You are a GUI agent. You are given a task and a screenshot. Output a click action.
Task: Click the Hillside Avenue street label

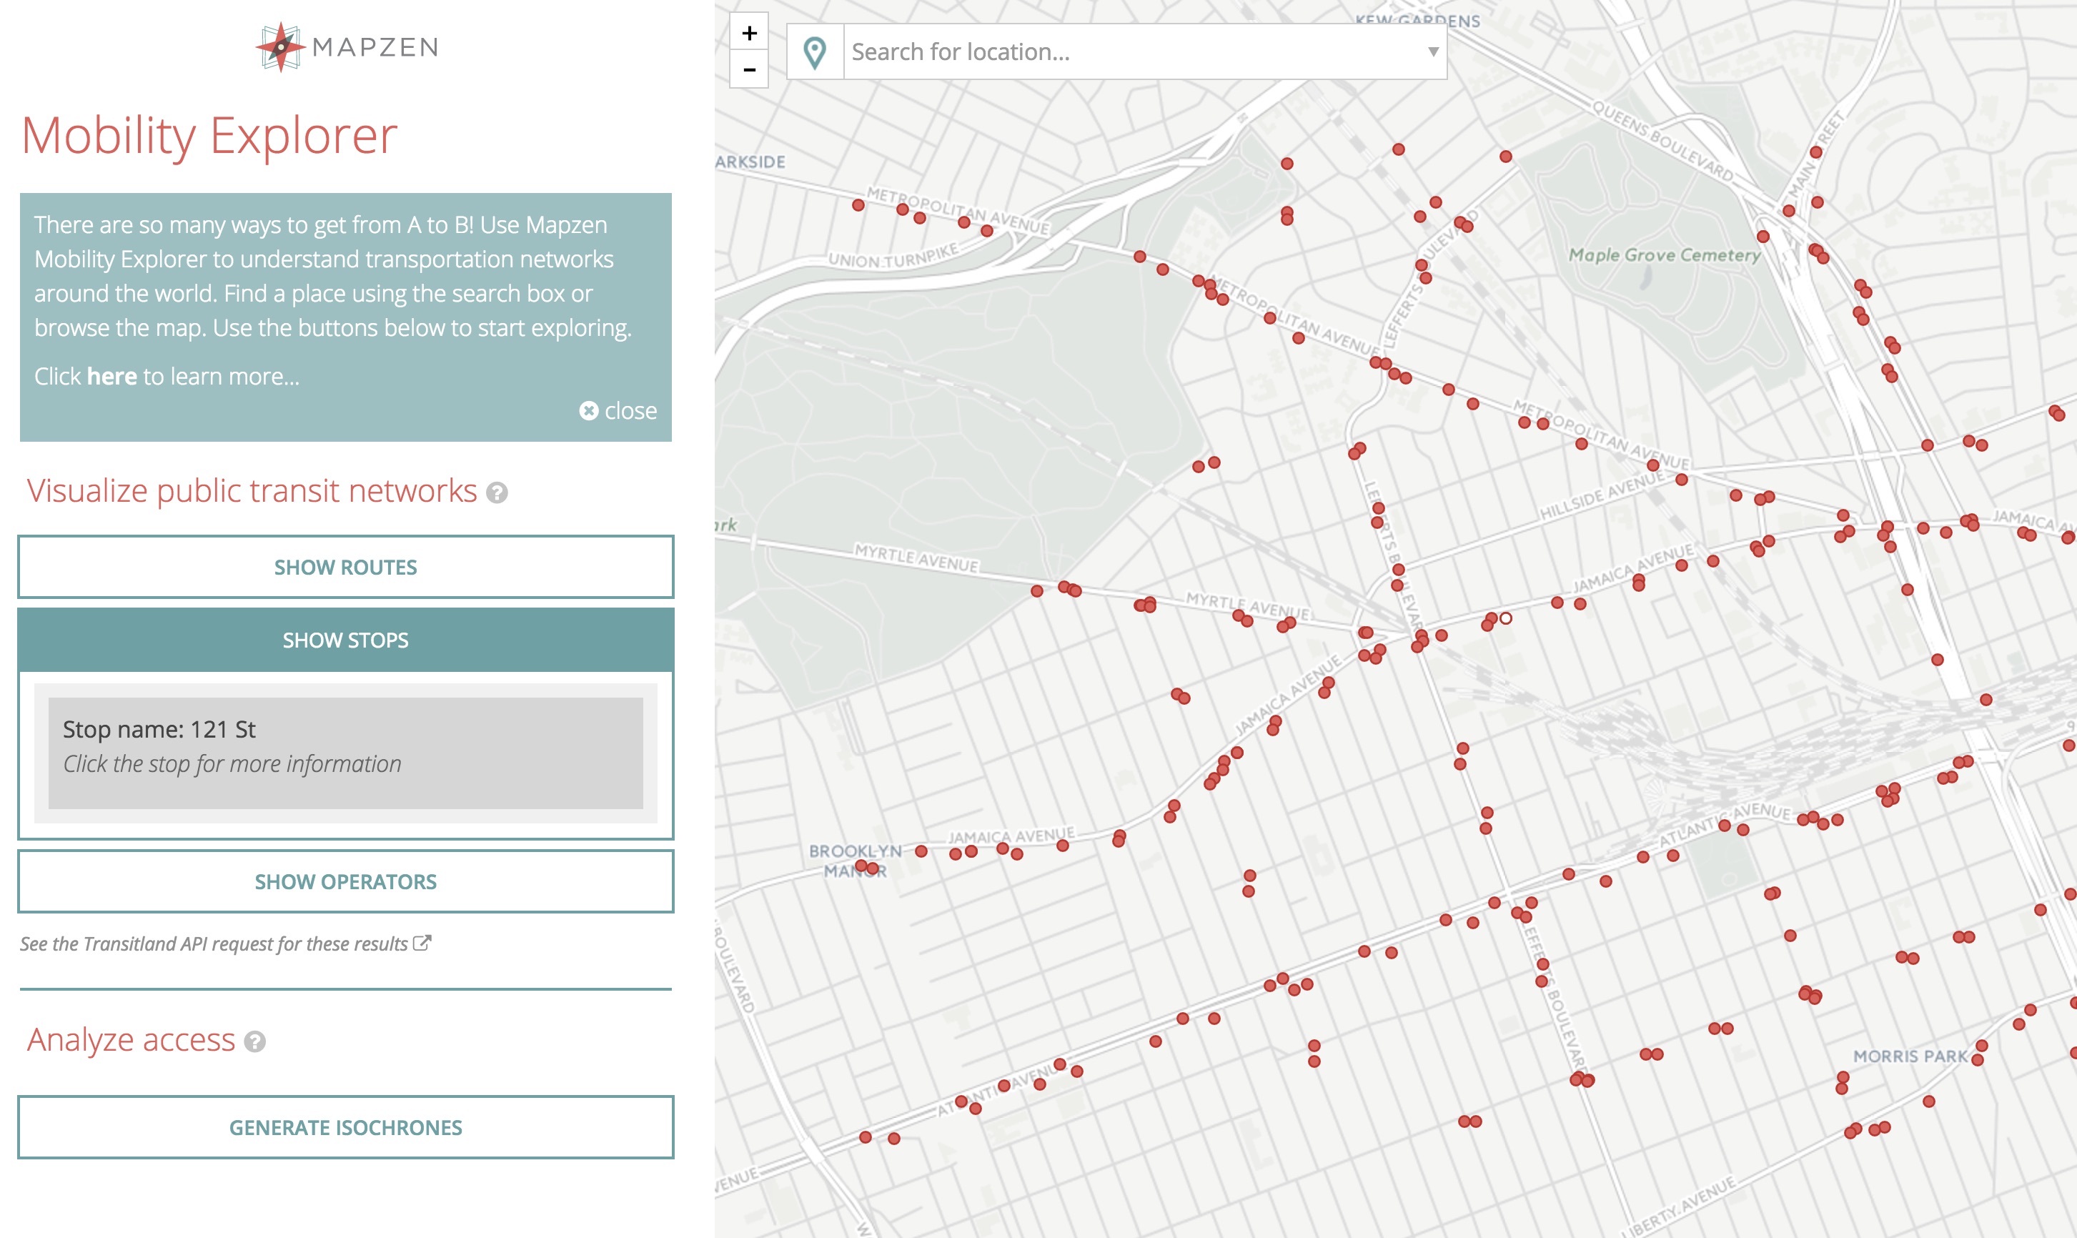(1602, 495)
